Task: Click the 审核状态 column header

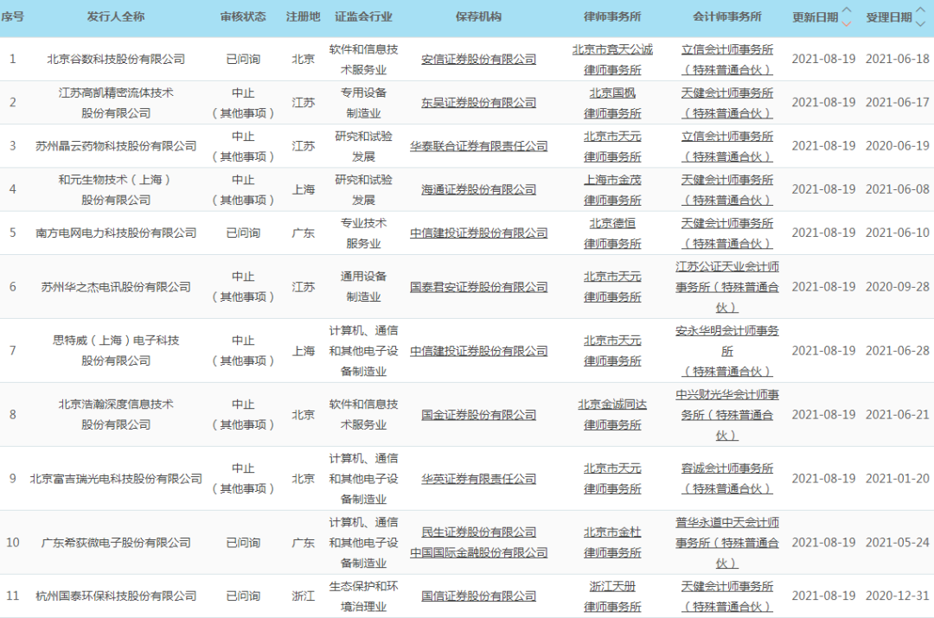Action: click(243, 16)
